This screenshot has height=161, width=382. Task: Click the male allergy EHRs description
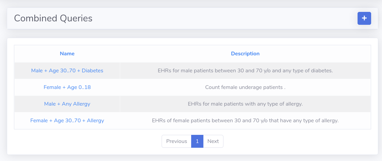click(245, 104)
